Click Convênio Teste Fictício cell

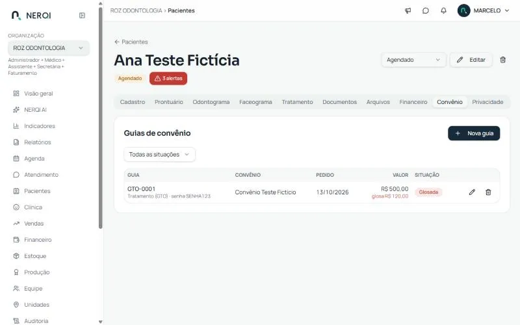[x=265, y=192]
